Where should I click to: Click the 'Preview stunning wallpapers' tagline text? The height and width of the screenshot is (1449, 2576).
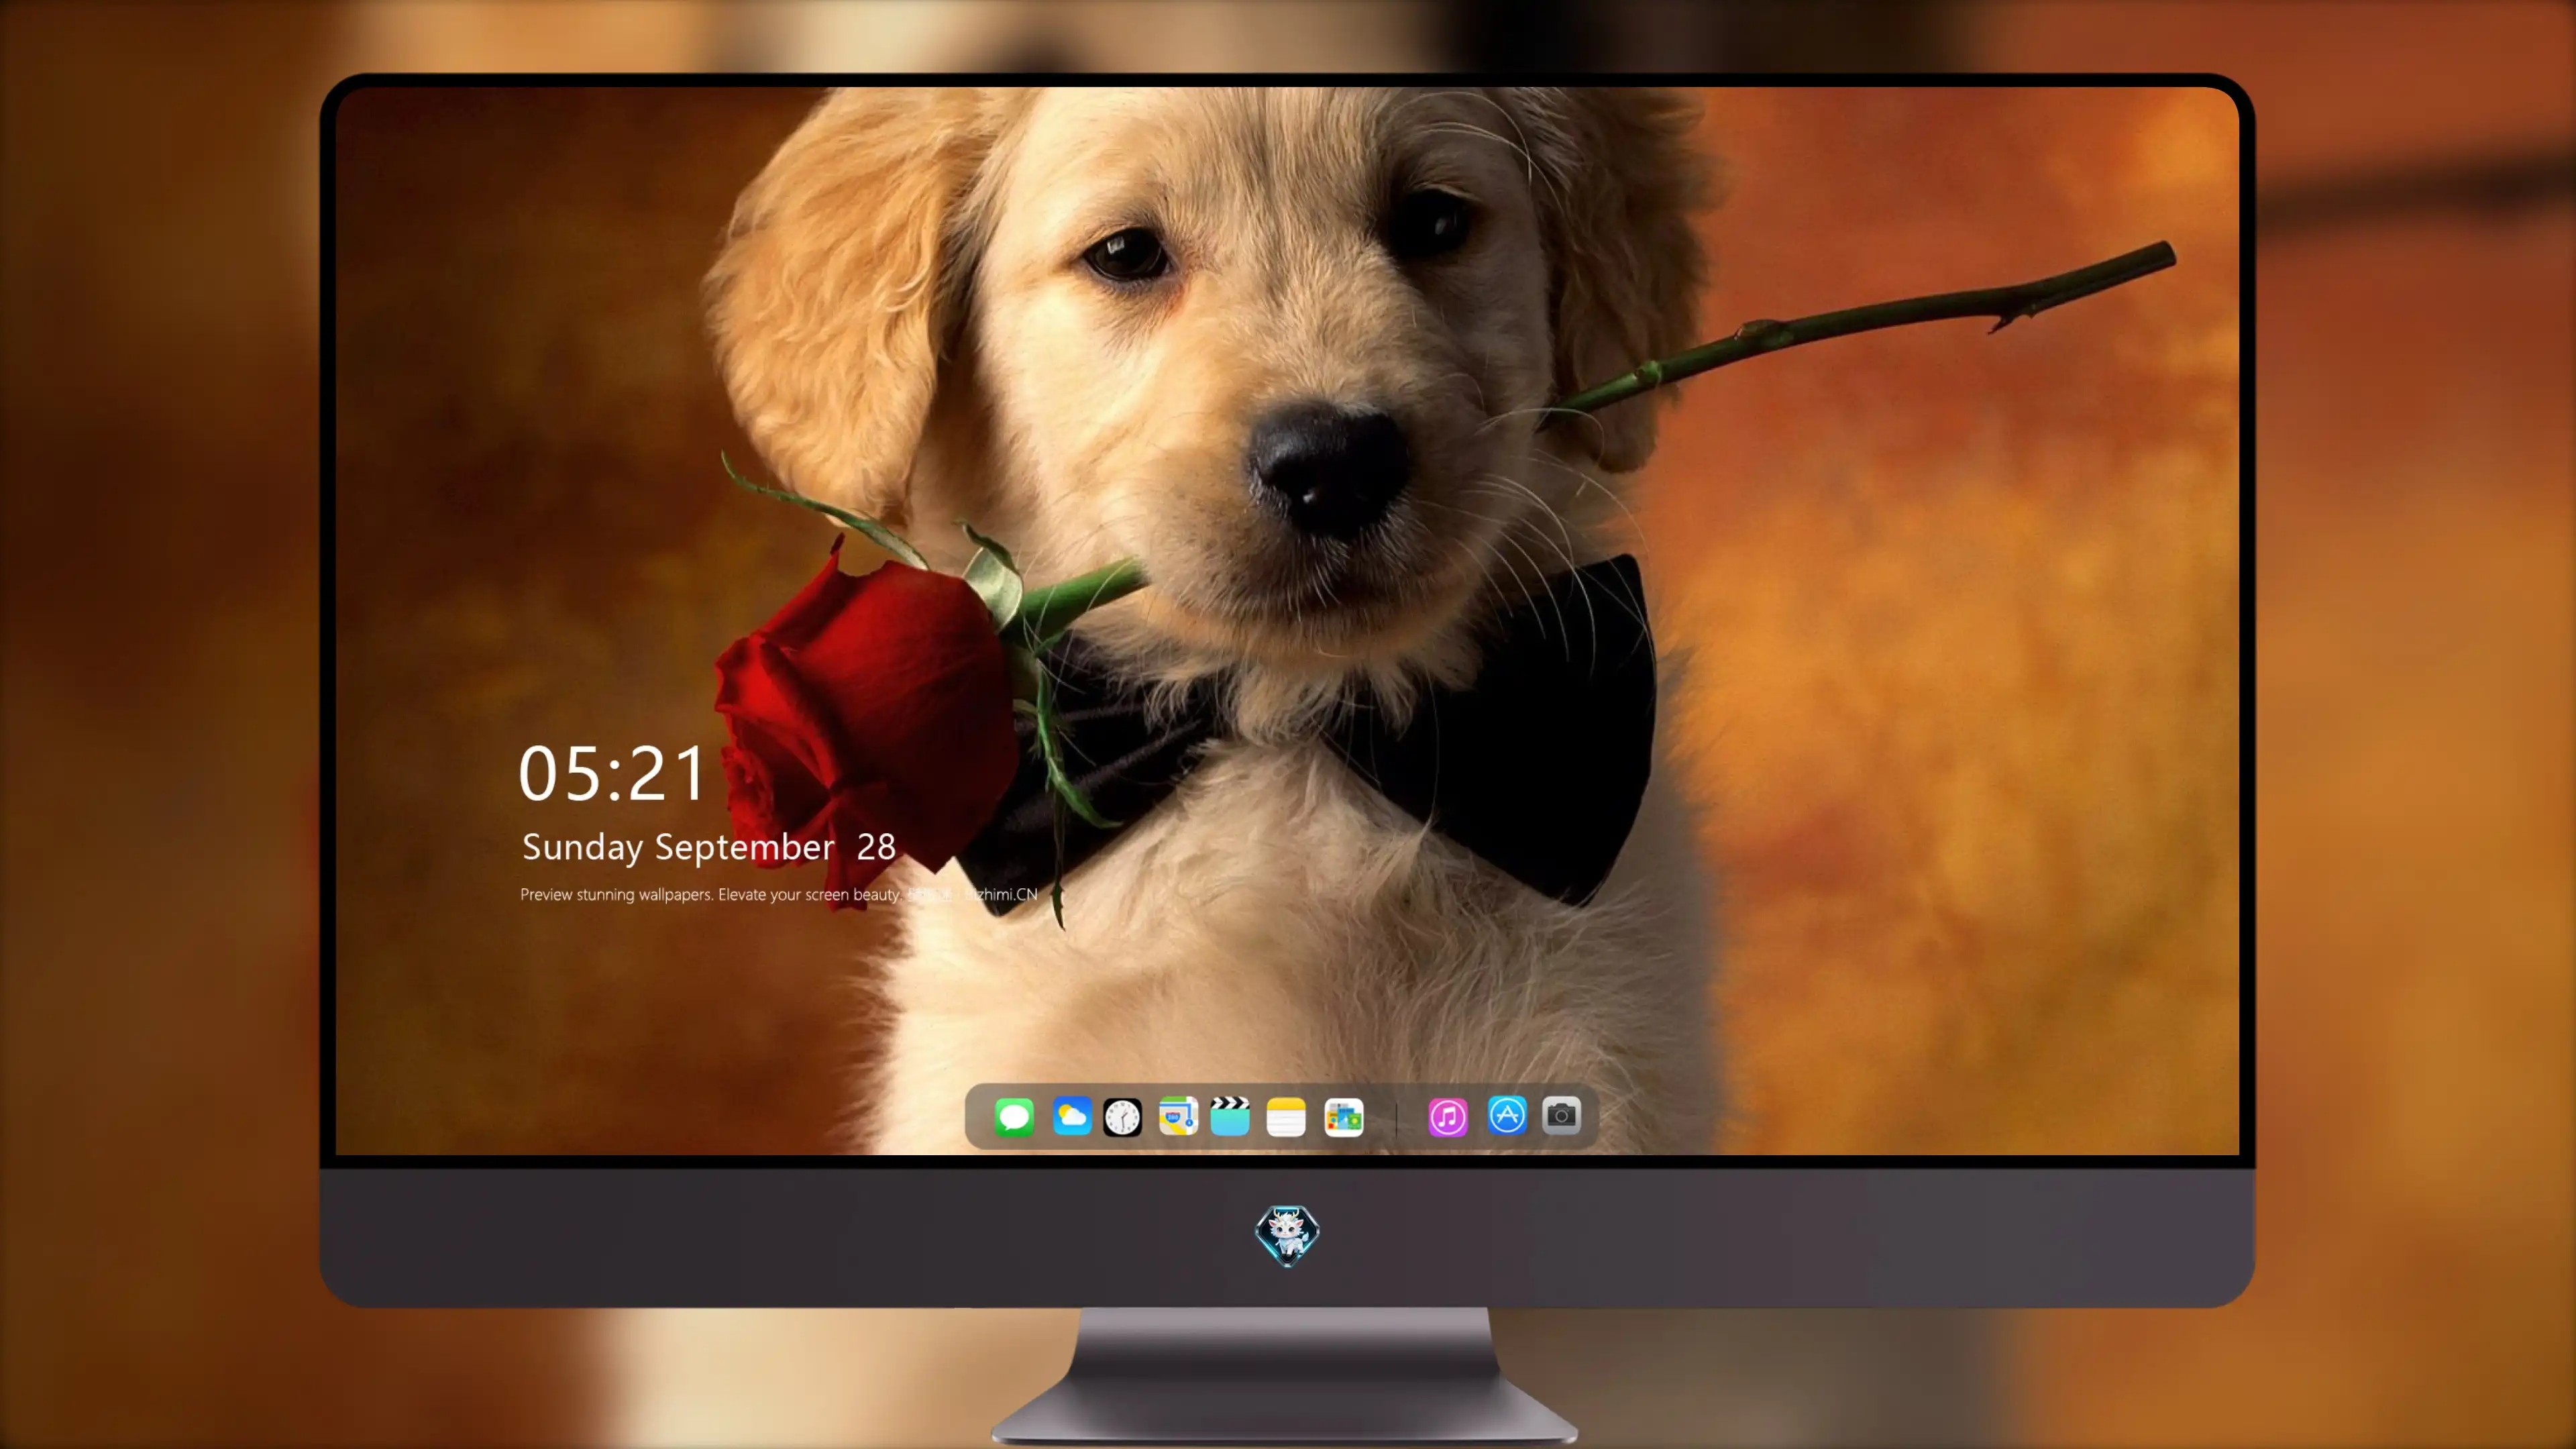(x=778, y=894)
